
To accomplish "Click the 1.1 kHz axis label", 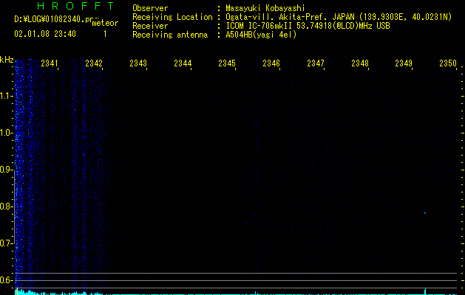I will pyautogui.click(x=6, y=96).
